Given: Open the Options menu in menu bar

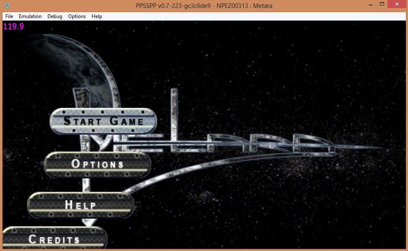Looking at the screenshot, I should coord(77,16).
